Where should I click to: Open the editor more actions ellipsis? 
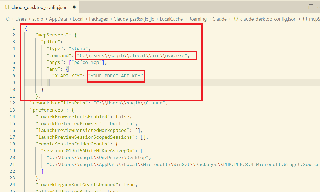tap(318, 7)
